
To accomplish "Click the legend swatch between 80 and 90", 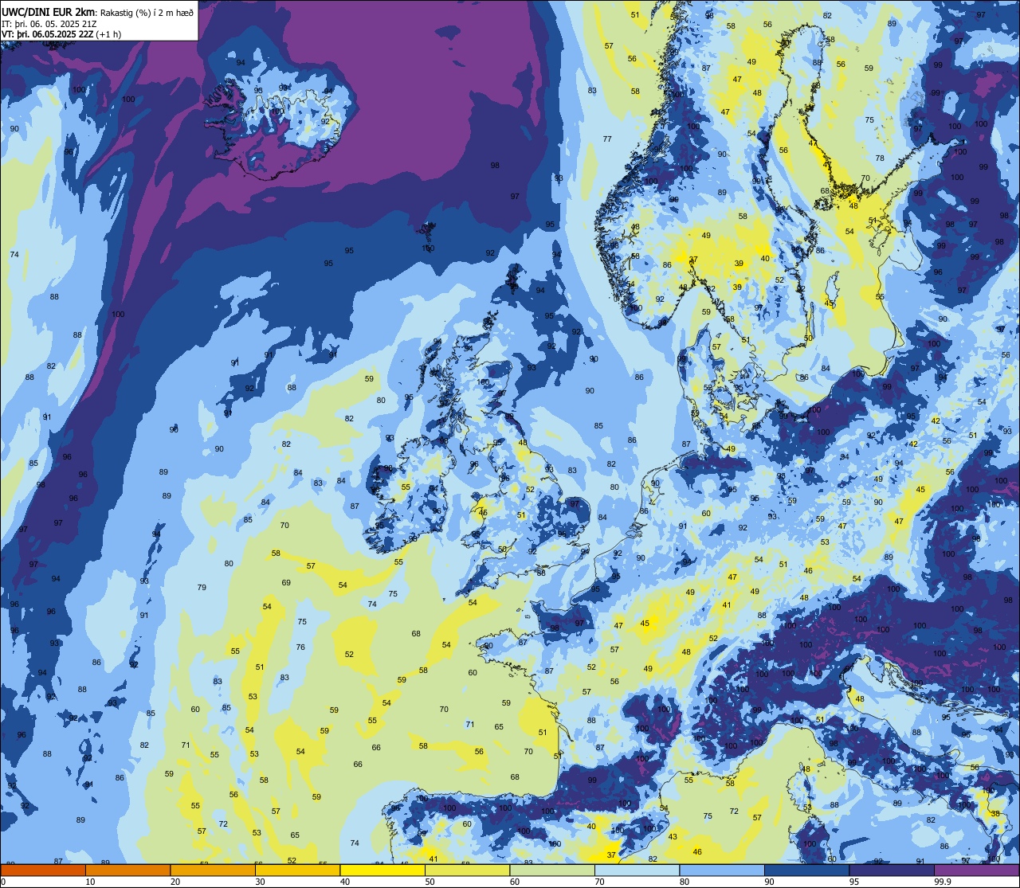I will pos(721,870).
